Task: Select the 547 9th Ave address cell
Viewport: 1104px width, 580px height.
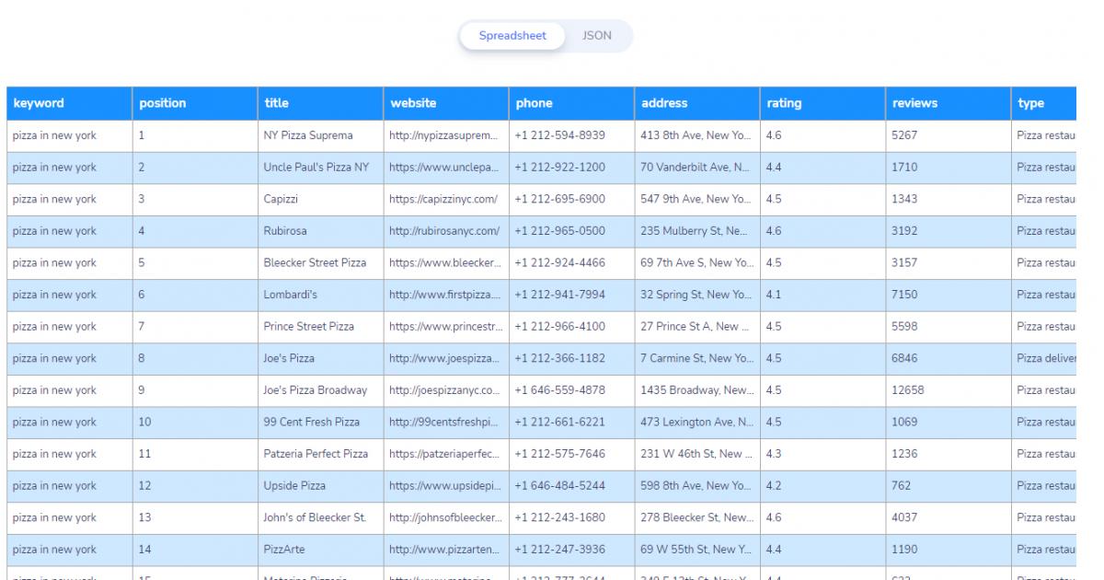Action: [697, 199]
